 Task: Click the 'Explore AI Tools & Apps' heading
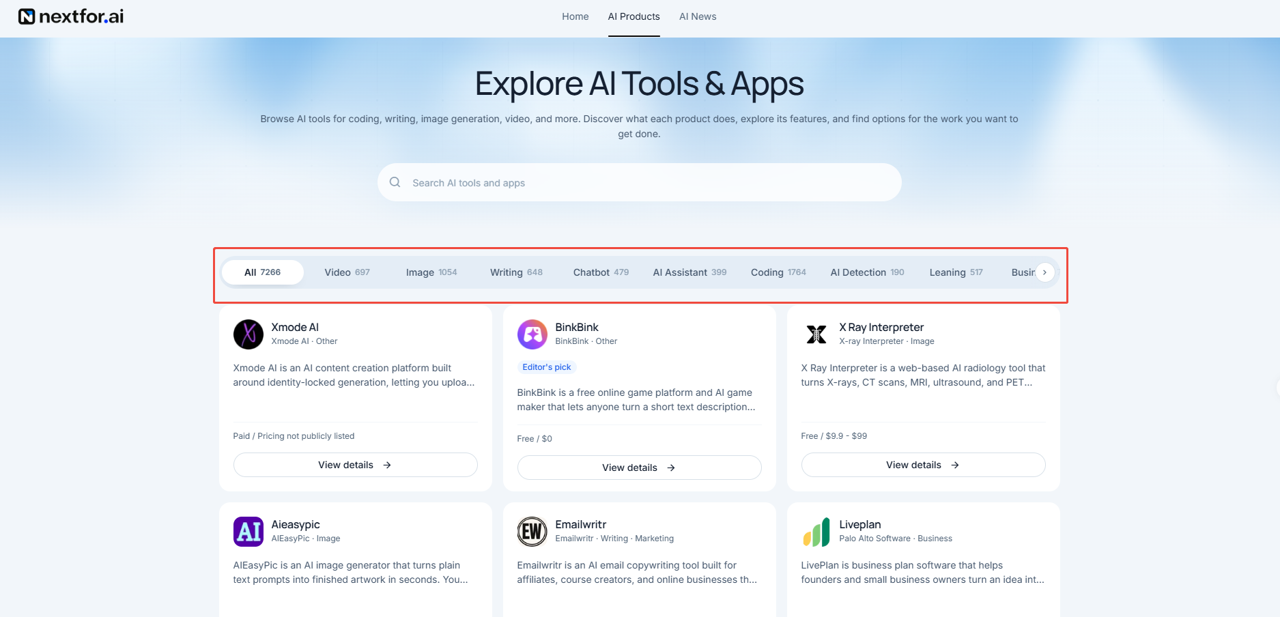pos(640,84)
